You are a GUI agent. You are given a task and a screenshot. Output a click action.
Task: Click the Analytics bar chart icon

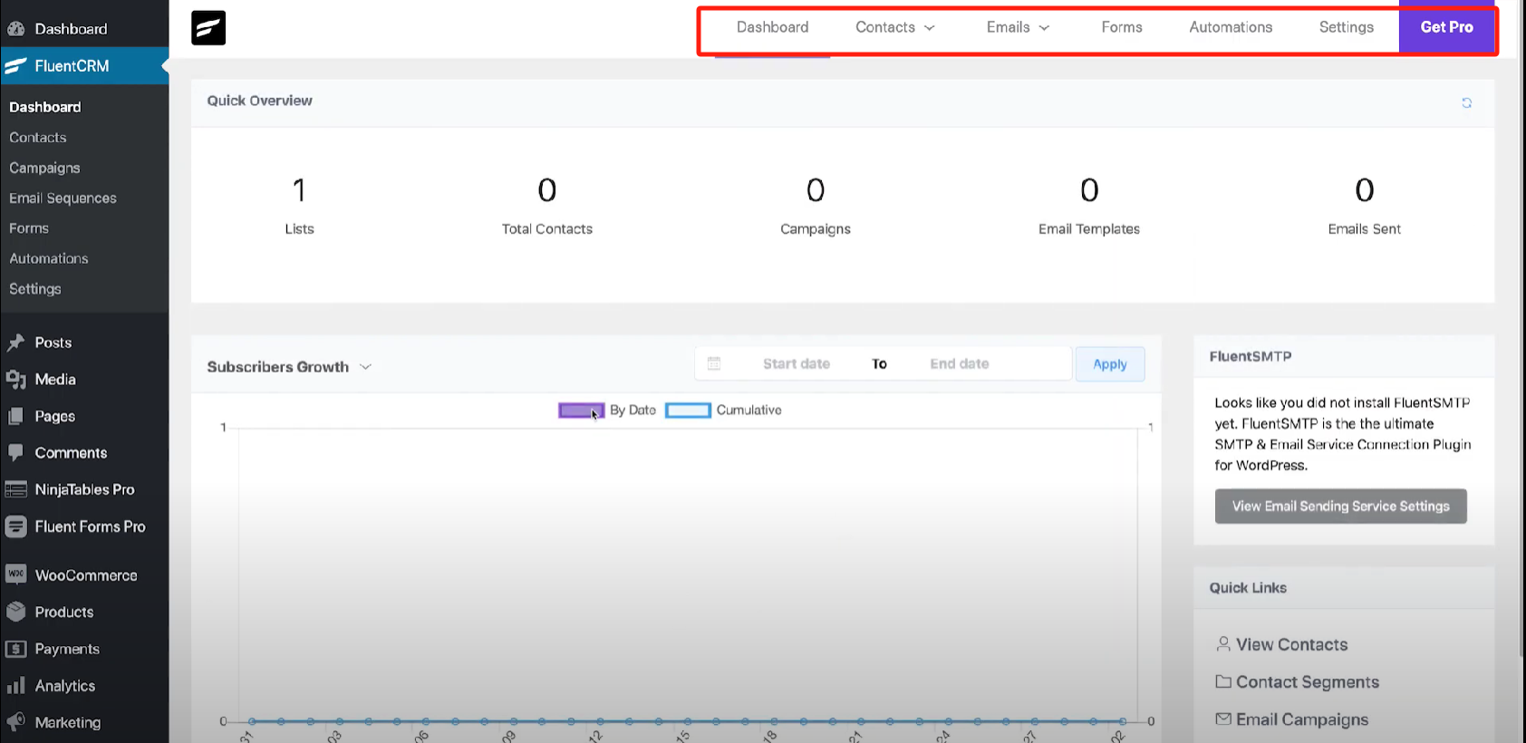[x=15, y=686]
